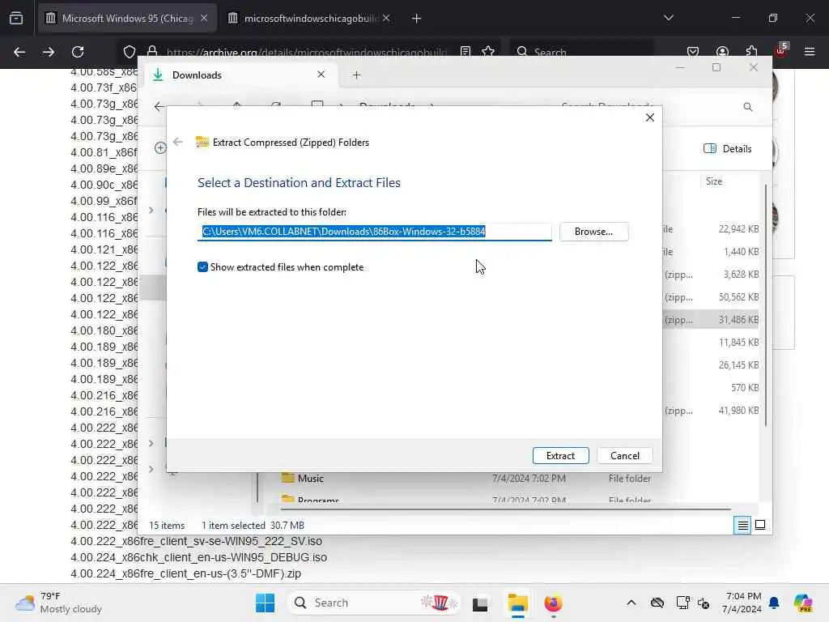Close the Extract Compressed Folders dialog
This screenshot has width=829, height=622.
tap(650, 117)
